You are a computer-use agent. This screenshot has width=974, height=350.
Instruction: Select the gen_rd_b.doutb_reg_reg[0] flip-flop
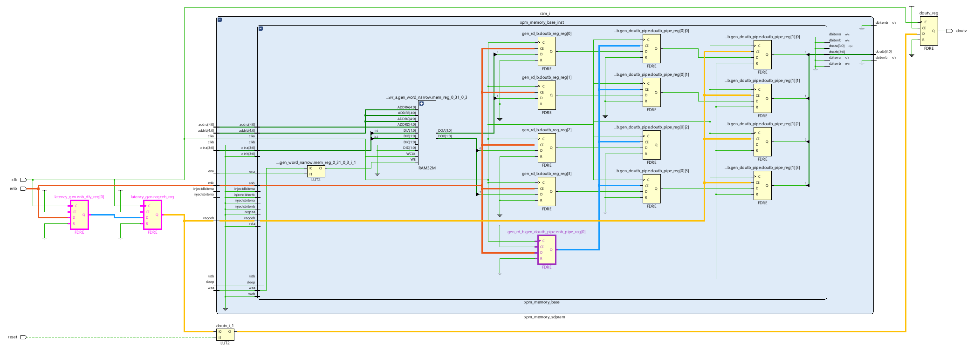pyautogui.click(x=547, y=51)
